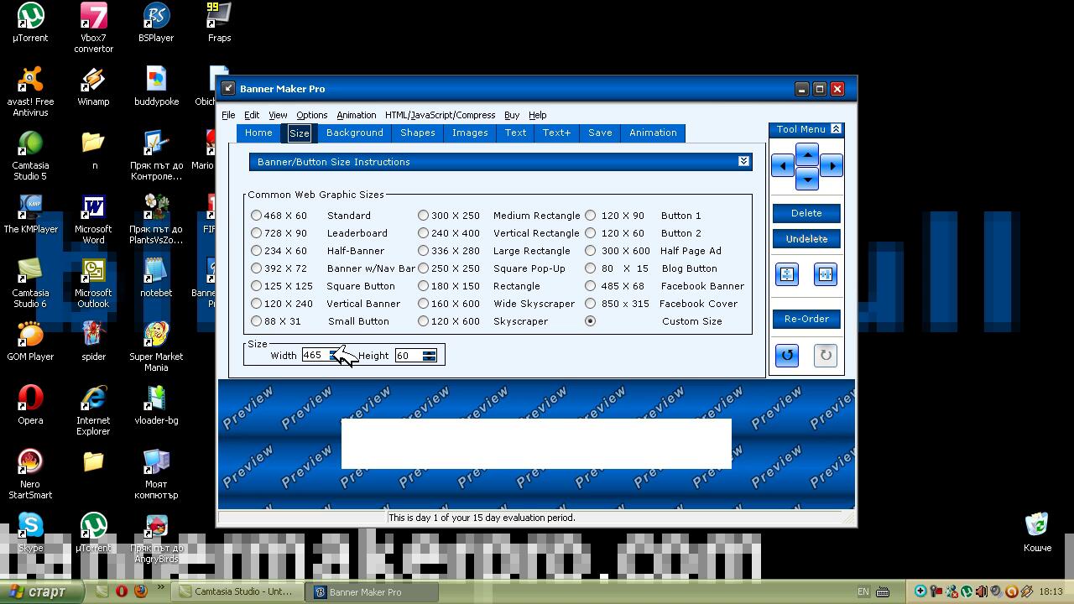Choose the 300 X 250 Medium Rectangle option
This screenshot has height=604, width=1074.
(x=424, y=216)
